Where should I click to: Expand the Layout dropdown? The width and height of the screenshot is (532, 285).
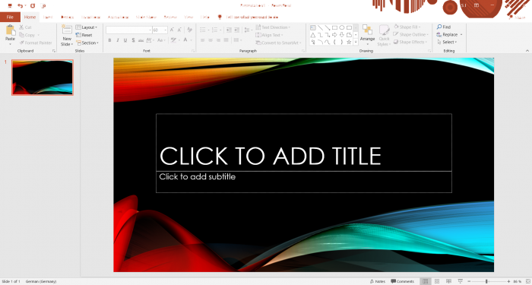pos(87,27)
